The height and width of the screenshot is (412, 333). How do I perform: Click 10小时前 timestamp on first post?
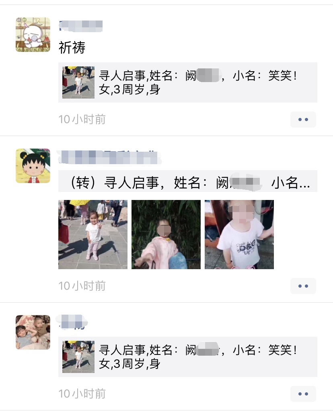tap(82, 119)
